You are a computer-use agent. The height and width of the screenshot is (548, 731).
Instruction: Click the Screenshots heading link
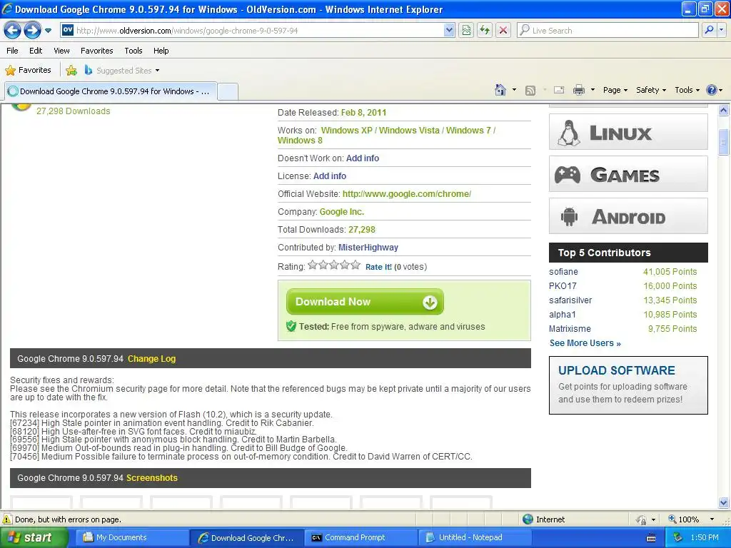(152, 478)
